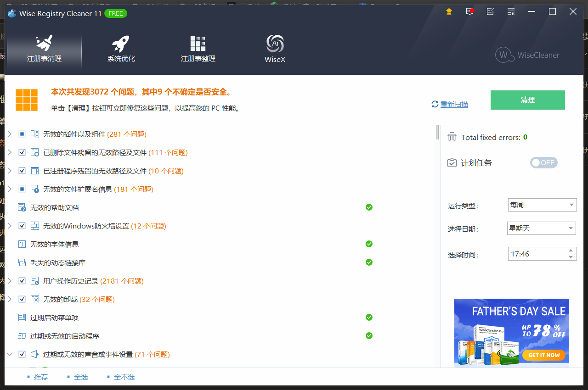Uncheck 无效的卸载 checkbox

(22, 299)
